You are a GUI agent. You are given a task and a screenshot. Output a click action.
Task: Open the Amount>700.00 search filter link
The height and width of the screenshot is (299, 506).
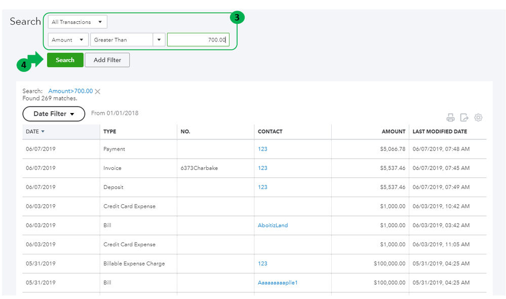click(70, 91)
